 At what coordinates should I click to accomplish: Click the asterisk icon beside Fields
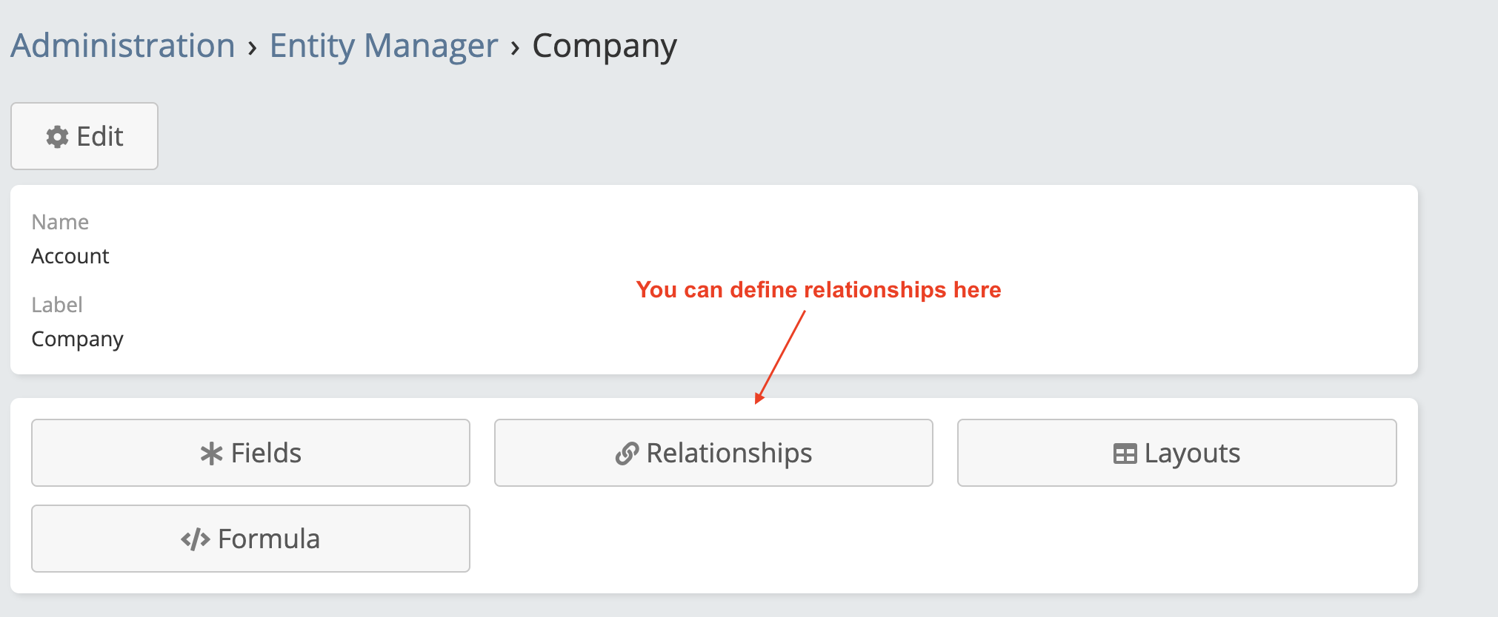click(x=211, y=454)
